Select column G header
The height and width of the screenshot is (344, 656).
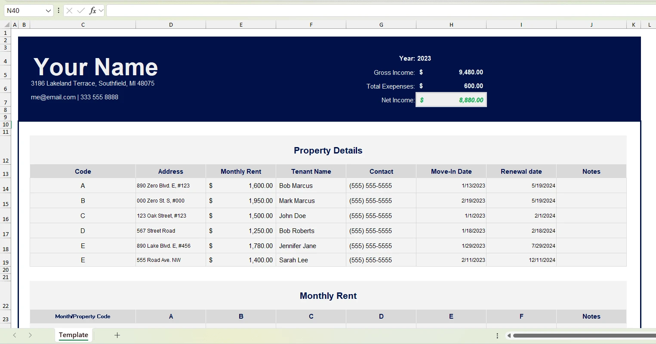pyautogui.click(x=381, y=25)
